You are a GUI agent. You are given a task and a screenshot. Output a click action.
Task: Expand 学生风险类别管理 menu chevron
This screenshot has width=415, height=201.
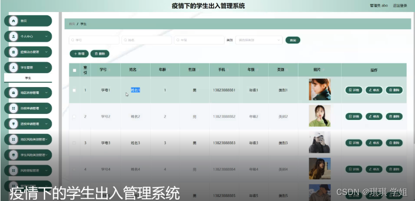click(x=46, y=155)
